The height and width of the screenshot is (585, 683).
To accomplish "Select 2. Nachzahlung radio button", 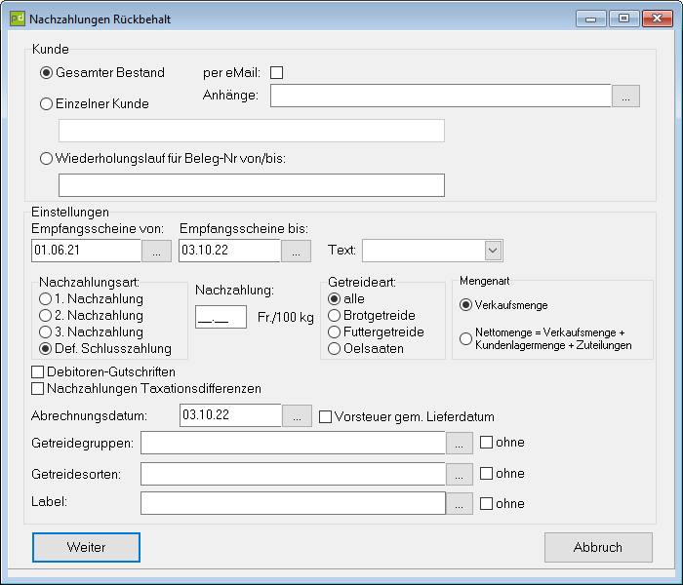I will [45, 316].
